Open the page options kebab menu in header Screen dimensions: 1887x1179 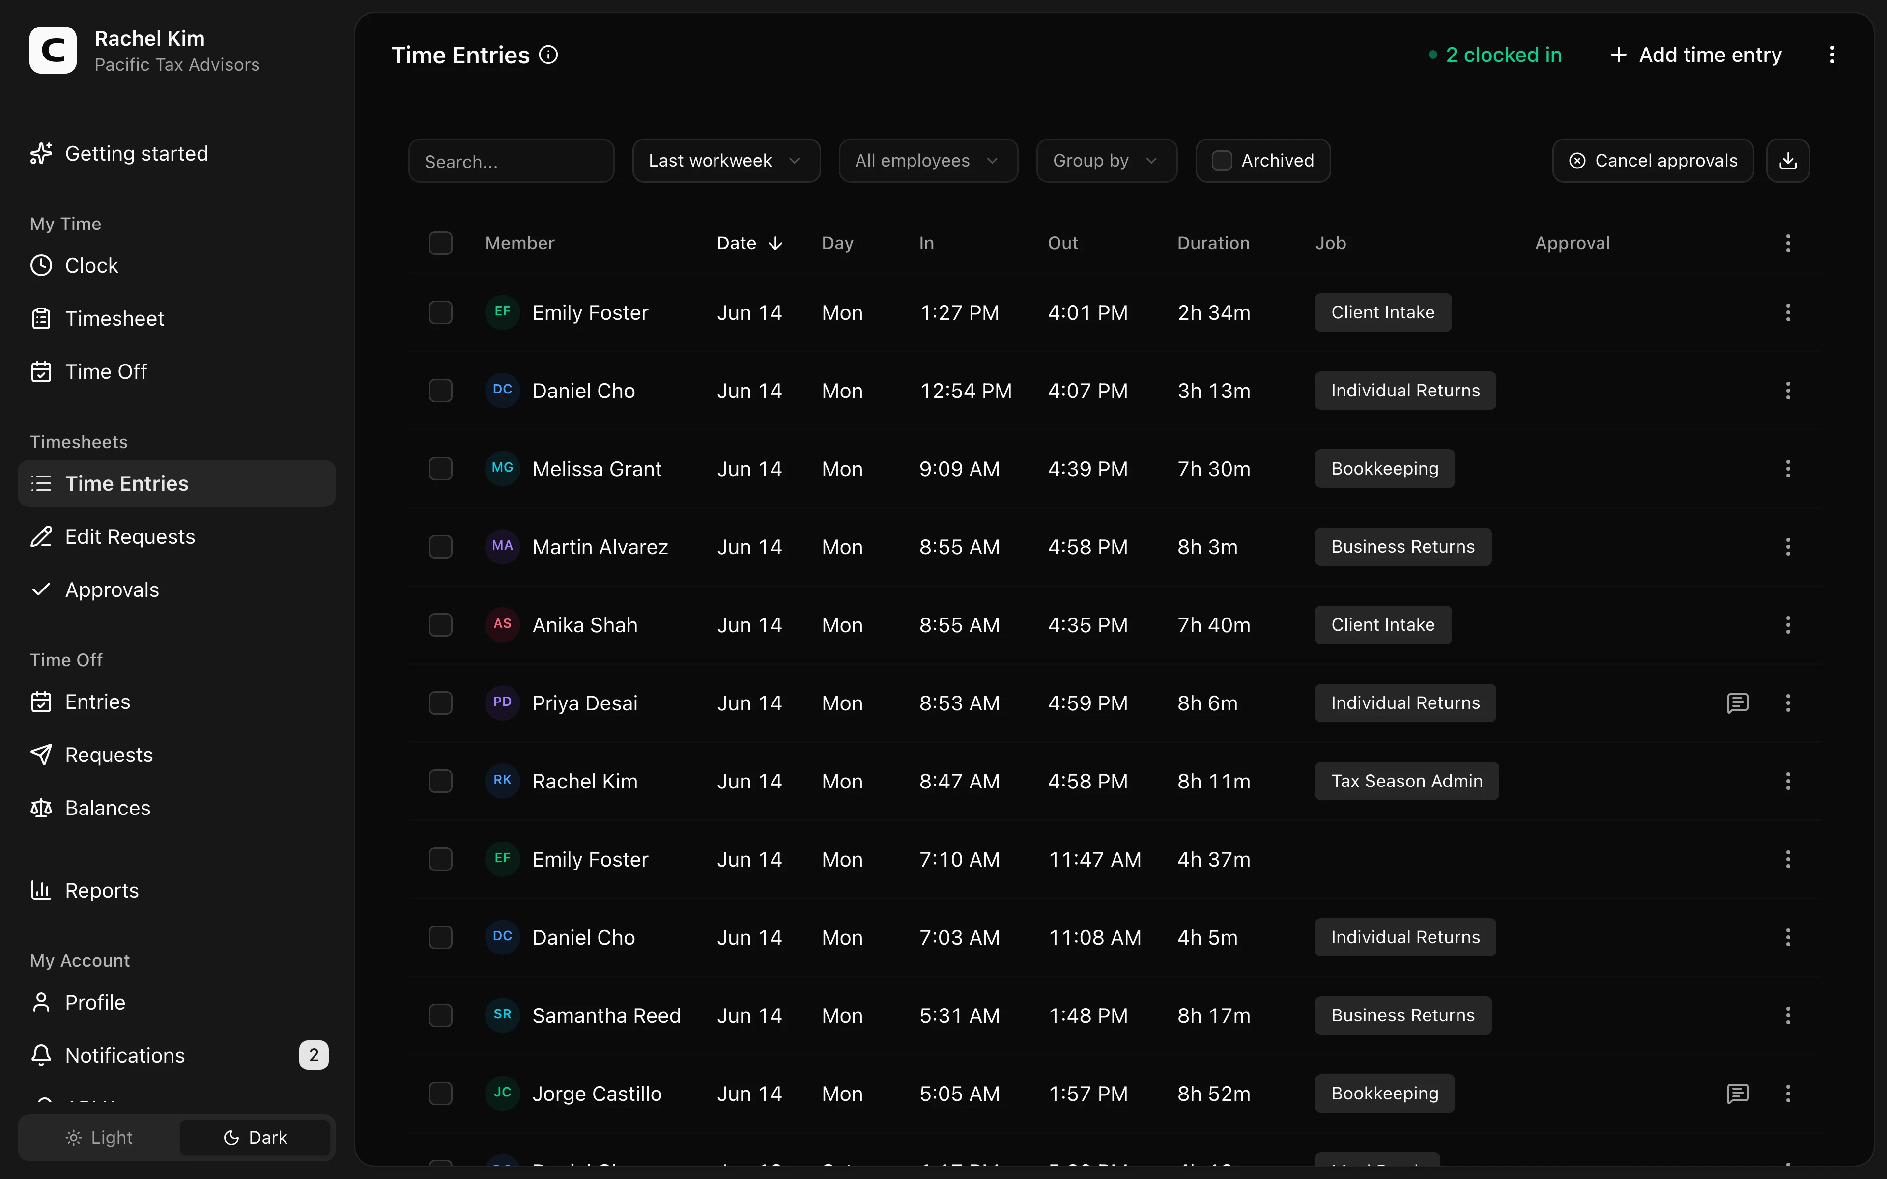[1831, 55]
